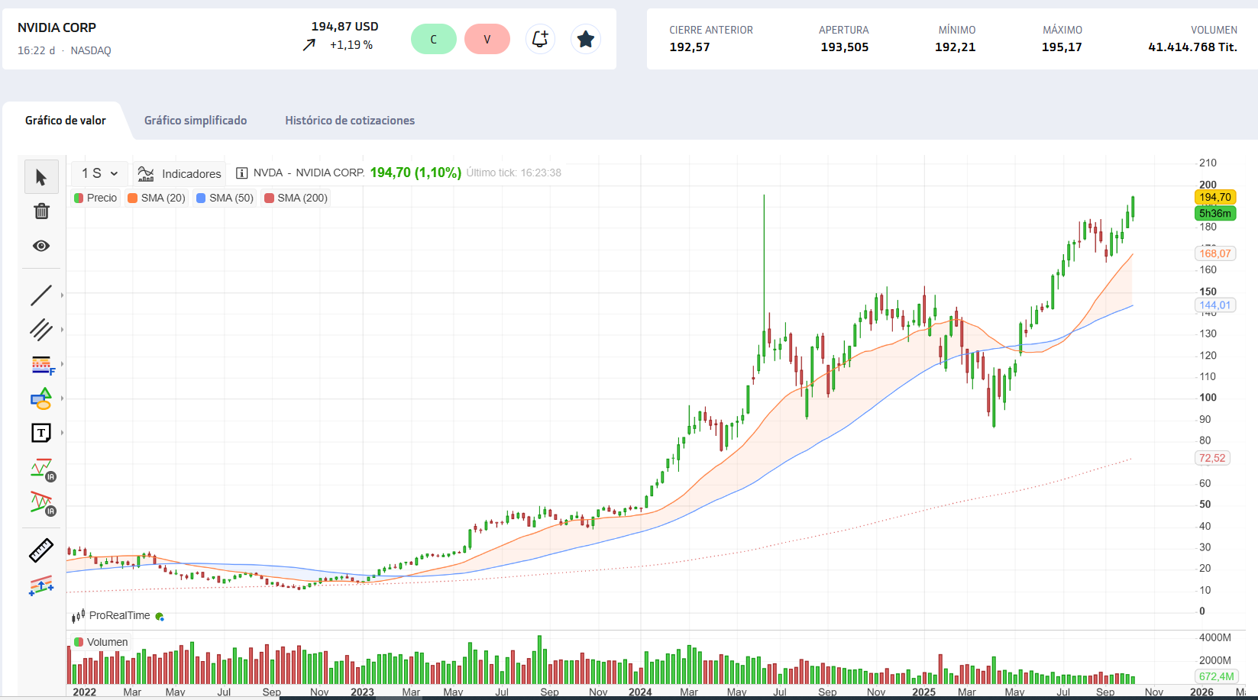Screen dimensions: 1258x700
Task: Click the blue SMA (50) color swatch
Action: (201, 198)
